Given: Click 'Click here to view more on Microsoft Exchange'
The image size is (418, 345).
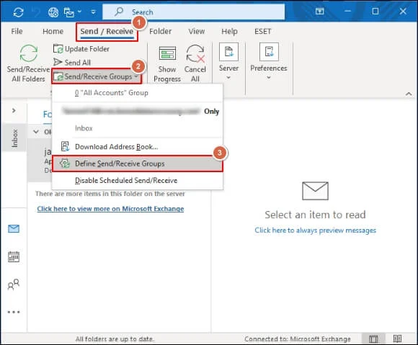Looking at the screenshot, I should coord(110,209).
